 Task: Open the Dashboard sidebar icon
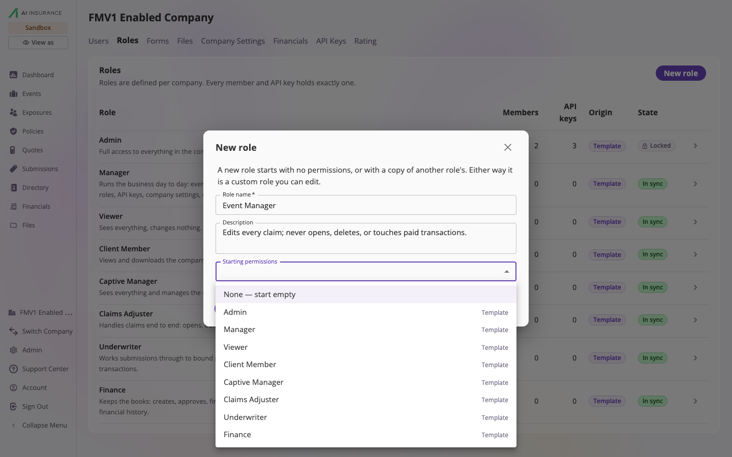point(13,75)
